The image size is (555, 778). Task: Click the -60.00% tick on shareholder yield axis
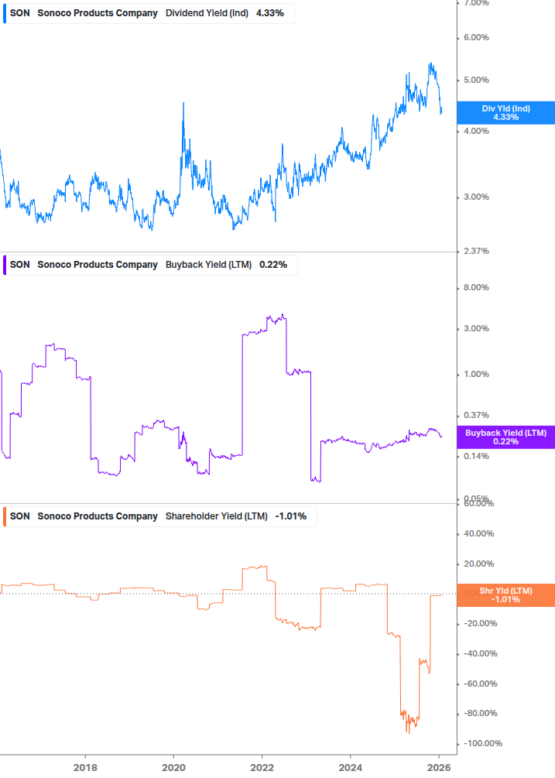tap(480, 684)
